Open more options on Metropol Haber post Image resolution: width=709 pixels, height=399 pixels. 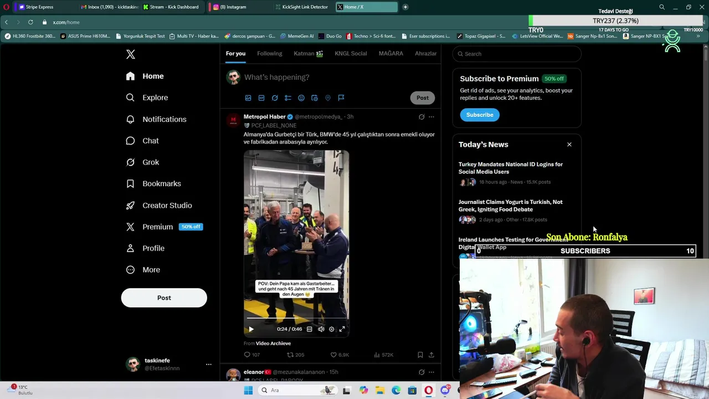[431, 117]
